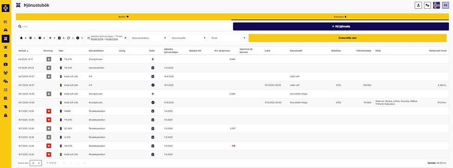
Task: Change rows per page dropdown showing 25
Action: pyautogui.click(x=36, y=163)
